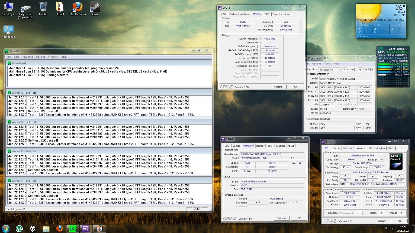Click OK in CPU-Z memory window

click(x=296, y=87)
